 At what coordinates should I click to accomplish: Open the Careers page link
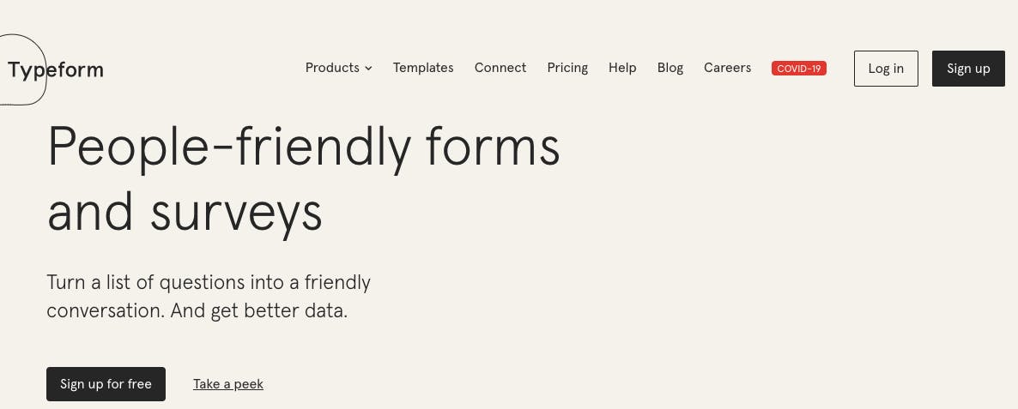click(x=727, y=68)
